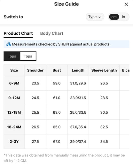
Task: Select the 6-9M size row
Action: pos(66,83)
